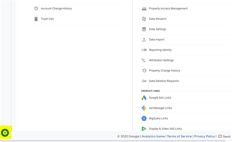Click the Data Settings database icon

(x=144, y=29)
